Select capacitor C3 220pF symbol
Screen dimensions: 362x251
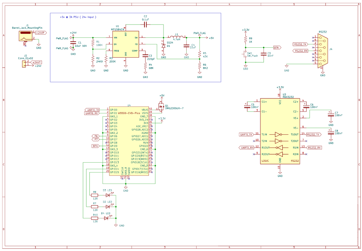[145, 55]
